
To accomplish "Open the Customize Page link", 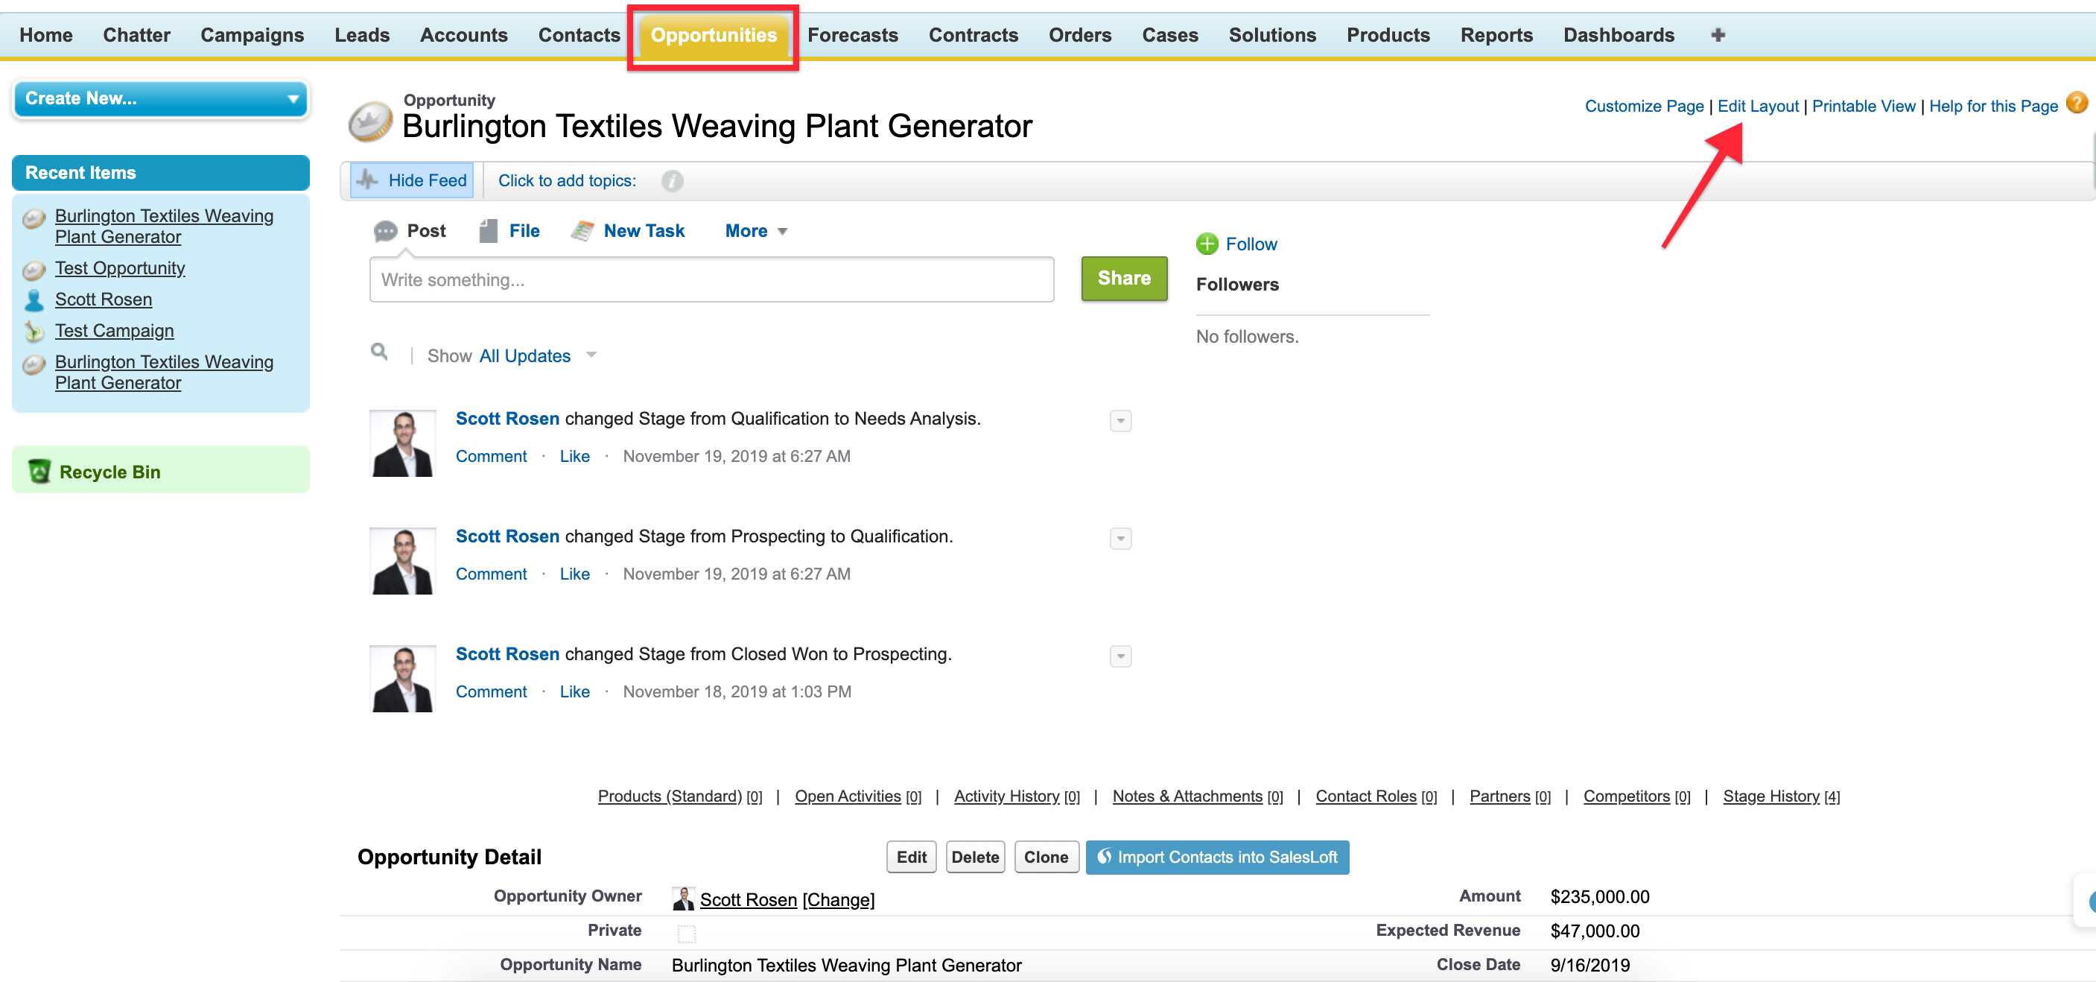I will tap(1644, 106).
